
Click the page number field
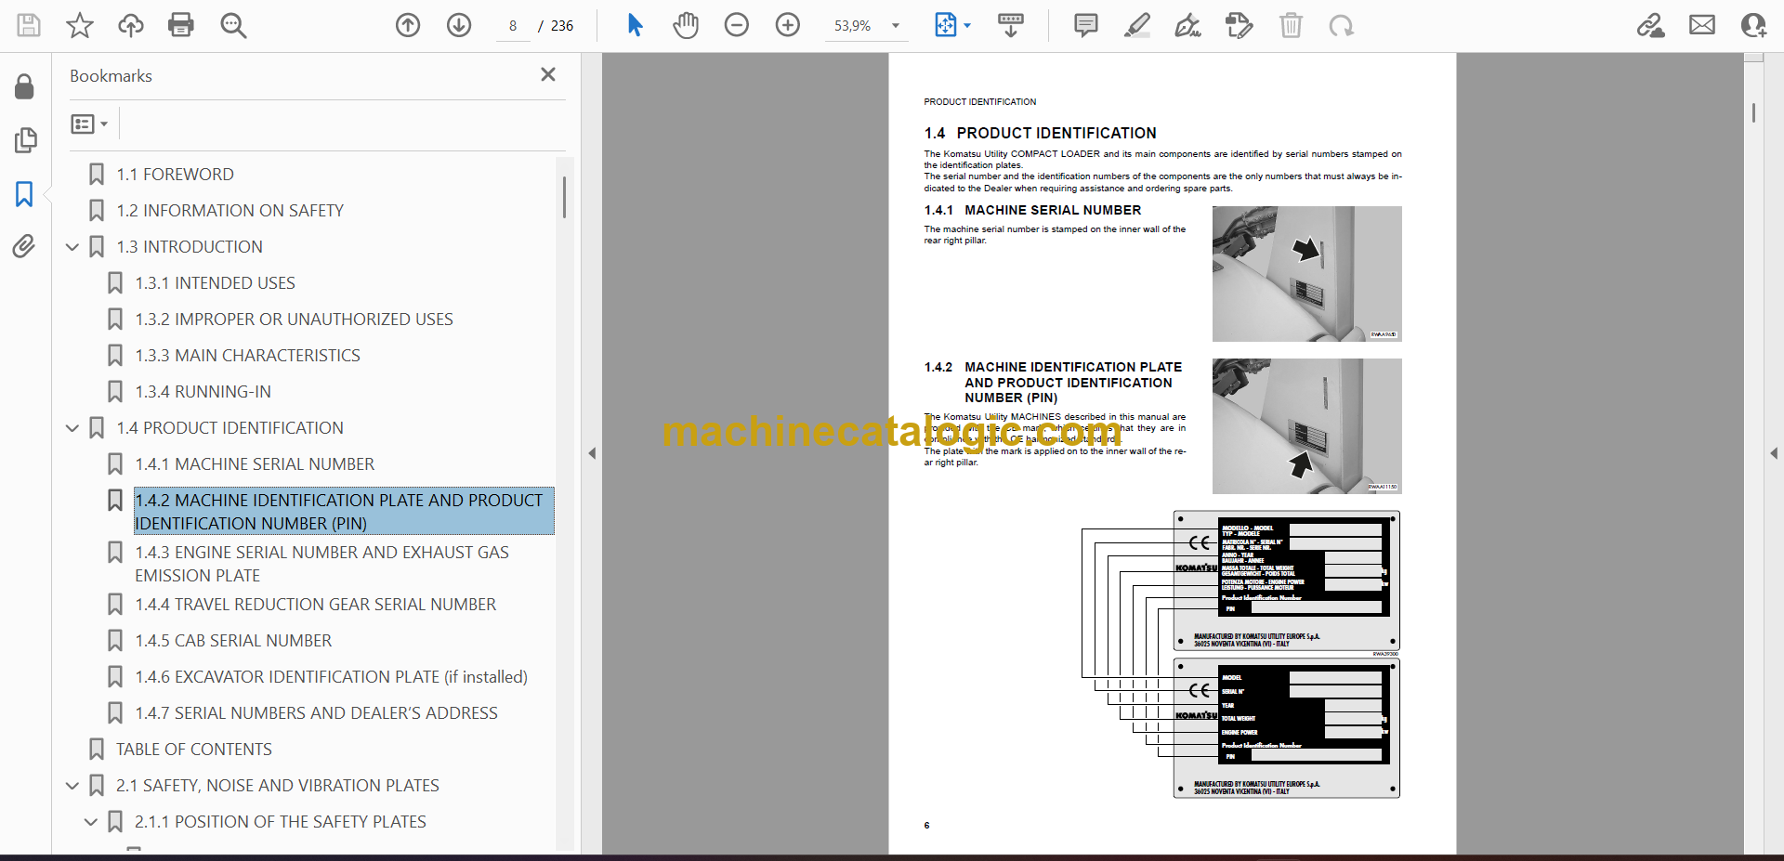point(513,26)
